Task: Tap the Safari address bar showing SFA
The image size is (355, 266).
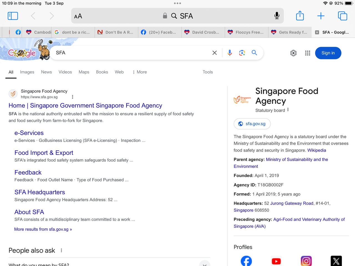Action: [177, 16]
